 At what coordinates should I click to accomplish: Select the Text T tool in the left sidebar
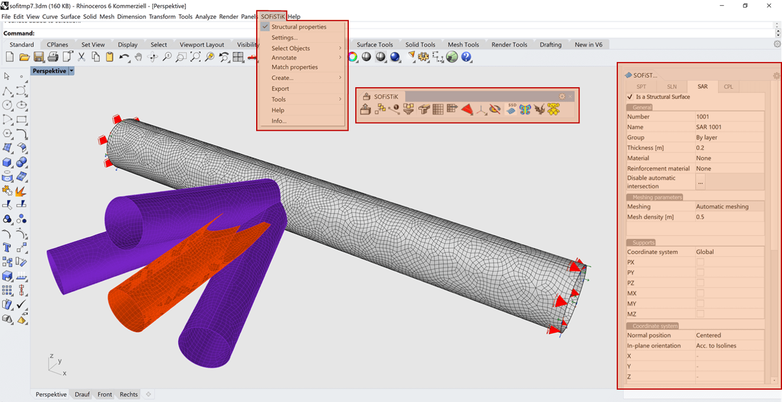[7, 248]
